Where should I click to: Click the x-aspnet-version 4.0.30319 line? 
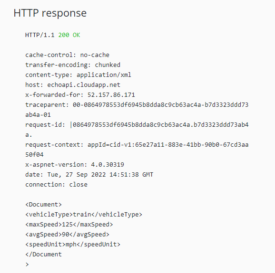(x=75, y=165)
